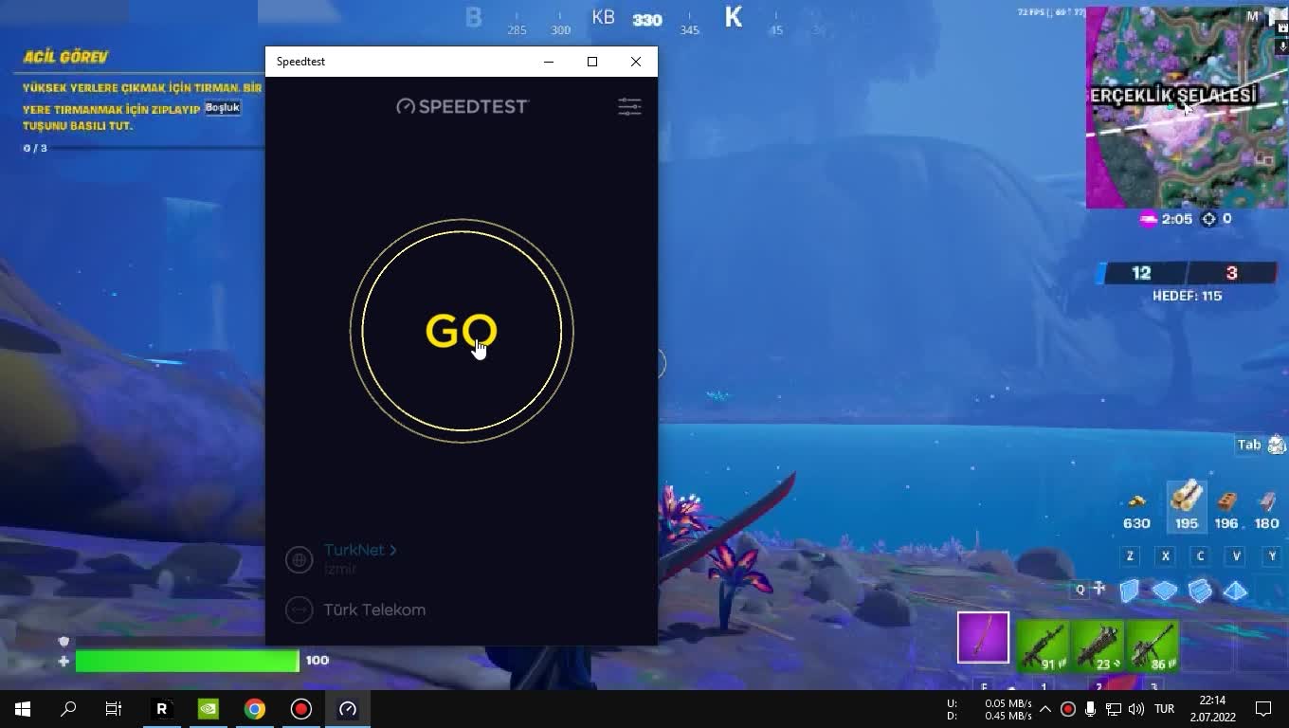Open Google Chrome from taskbar
Viewport: 1289px width, 728px height.
click(254, 708)
